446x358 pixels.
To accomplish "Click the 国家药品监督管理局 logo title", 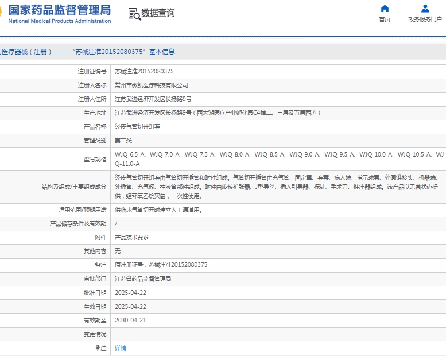I will click(60, 10).
